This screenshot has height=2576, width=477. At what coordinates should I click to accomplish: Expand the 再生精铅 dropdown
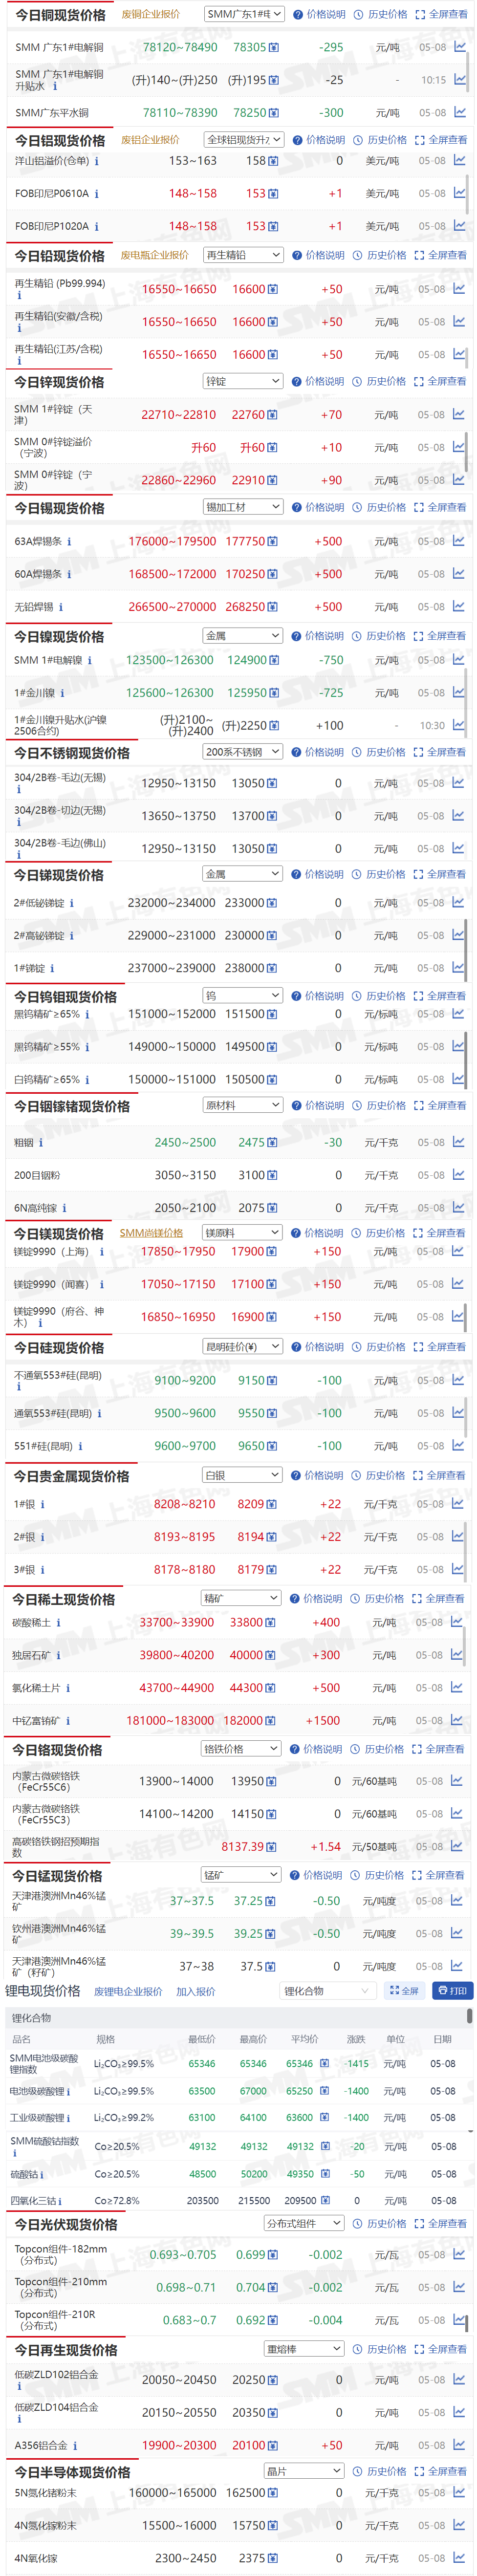coord(243,255)
